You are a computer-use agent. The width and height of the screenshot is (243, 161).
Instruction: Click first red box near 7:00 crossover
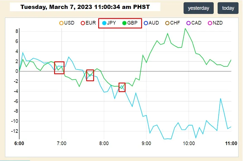(59, 68)
